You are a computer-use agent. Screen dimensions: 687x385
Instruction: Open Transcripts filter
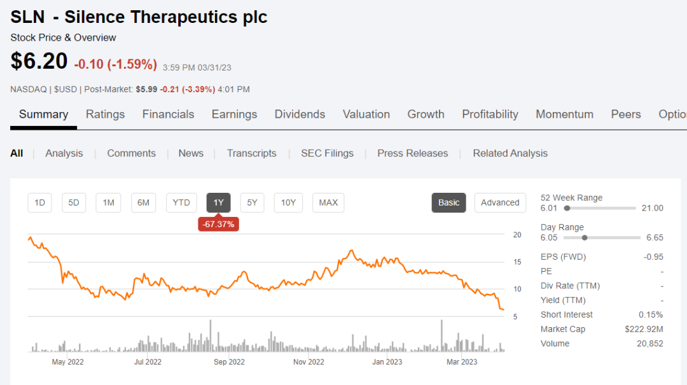(x=251, y=153)
